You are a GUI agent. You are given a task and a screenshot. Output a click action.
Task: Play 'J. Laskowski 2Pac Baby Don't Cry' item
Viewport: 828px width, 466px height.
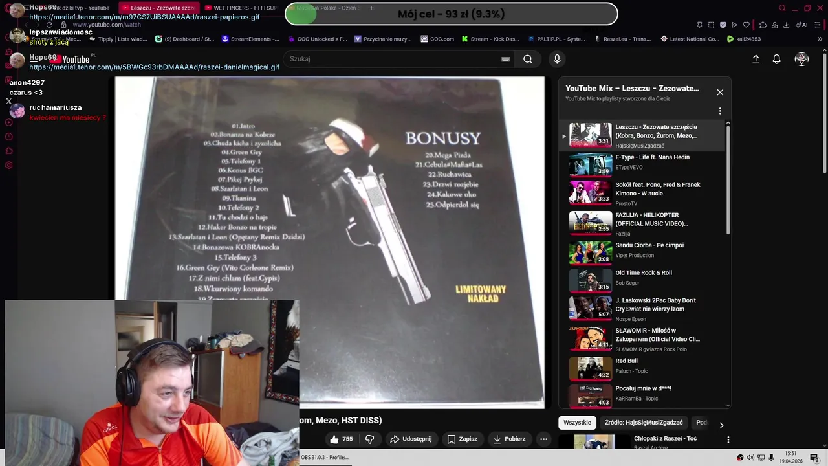click(647, 309)
